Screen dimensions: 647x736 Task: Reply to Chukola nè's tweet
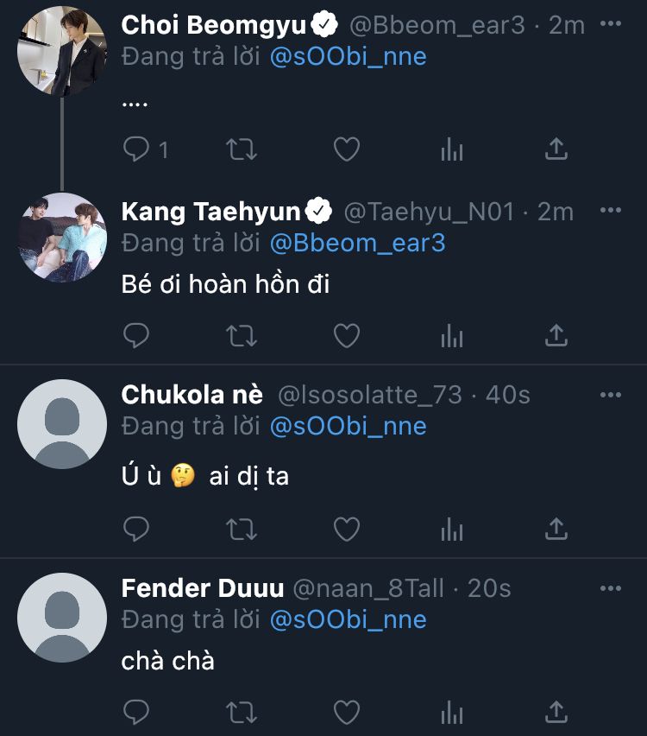click(137, 528)
